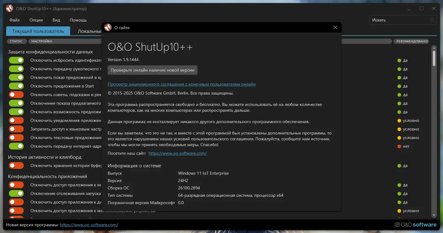Screen dimensions: 443x233
Task: Click the logo icon in the 'О сайте' dialog title
Action: (x=108, y=27)
